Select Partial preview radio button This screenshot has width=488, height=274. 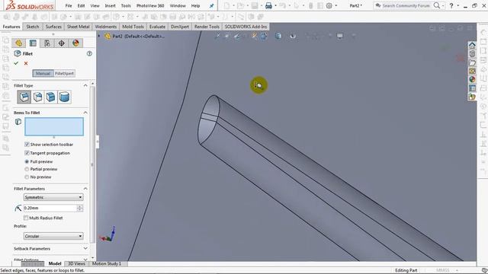tap(27, 169)
